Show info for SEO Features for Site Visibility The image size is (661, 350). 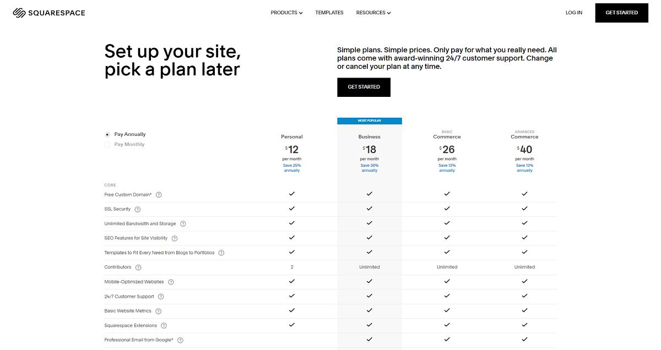(174, 238)
